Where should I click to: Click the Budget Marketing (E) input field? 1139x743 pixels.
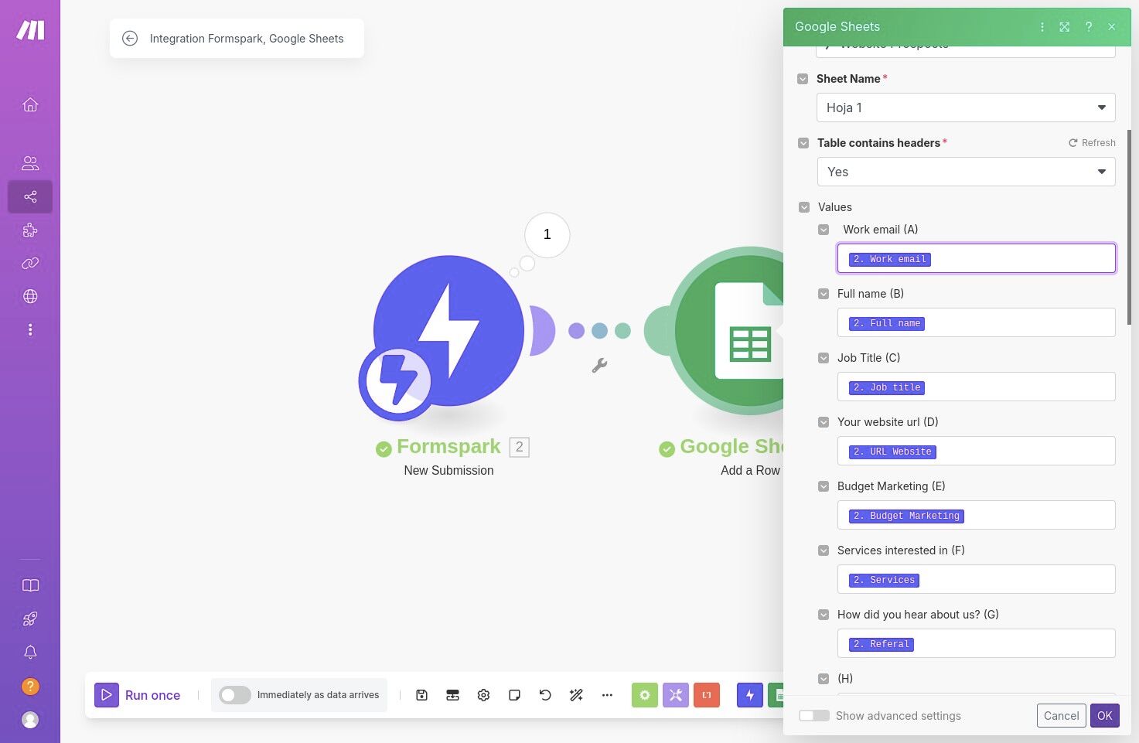[977, 515]
